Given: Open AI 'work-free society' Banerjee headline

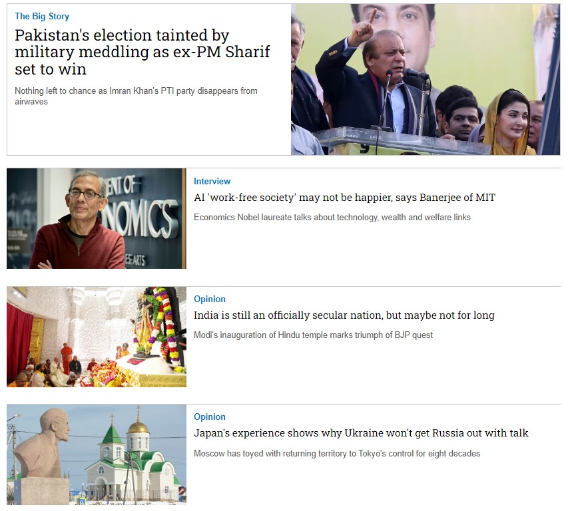Looking at the screenshot, I should 344,198.
